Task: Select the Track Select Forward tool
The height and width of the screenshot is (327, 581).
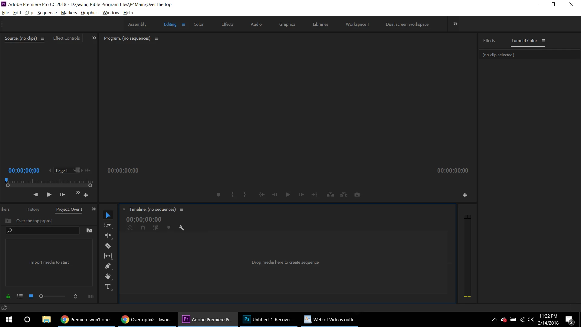Action: coord(108,225)
